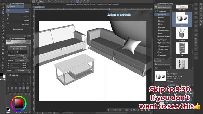203x114 pixels.
Task: Select the Auto select wand tool
Action: pyautogui.click(x=3, y=22)
